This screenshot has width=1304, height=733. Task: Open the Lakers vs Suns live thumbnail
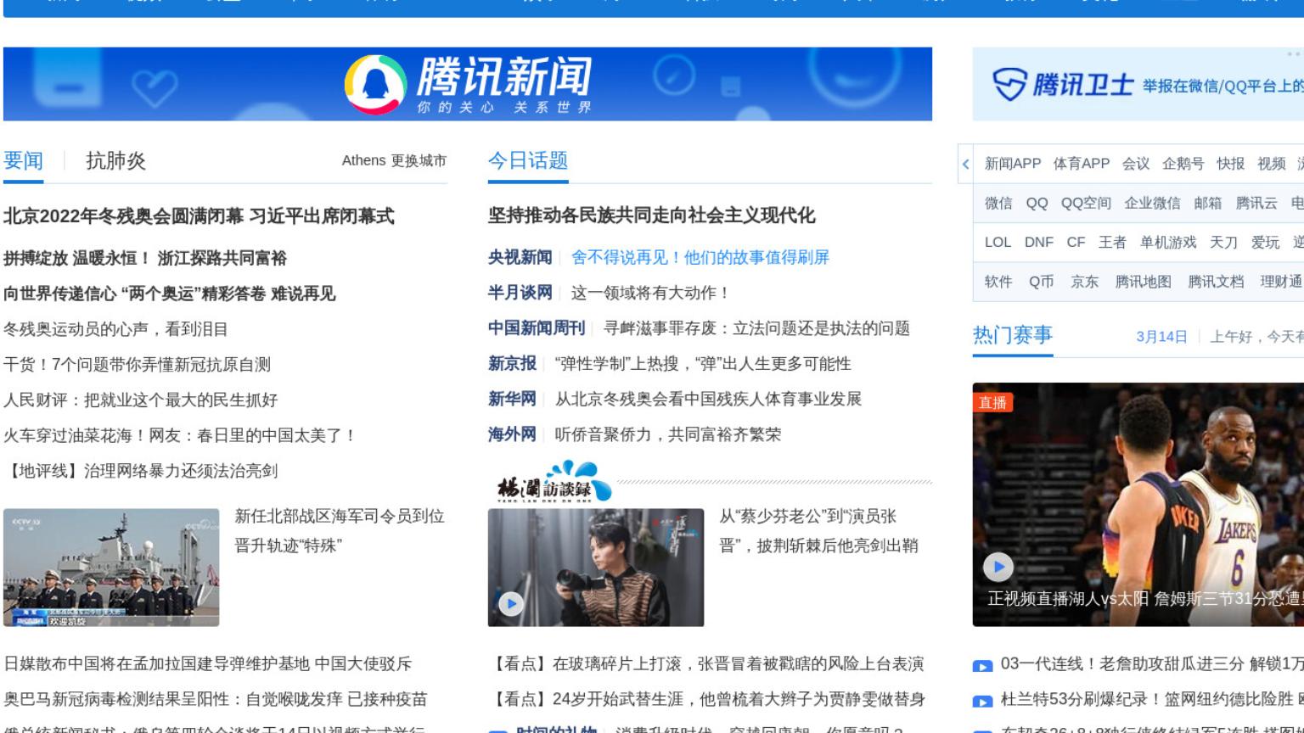pos(1138,505)
